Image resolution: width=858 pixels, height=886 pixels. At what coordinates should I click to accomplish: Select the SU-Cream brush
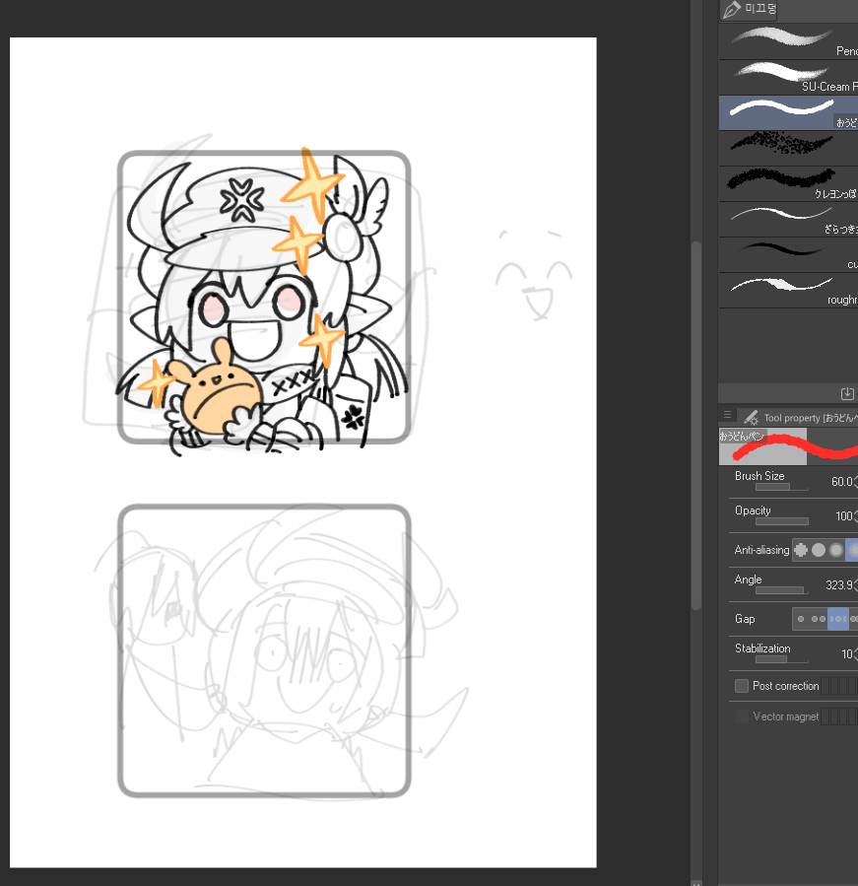[x=788, y=78]
